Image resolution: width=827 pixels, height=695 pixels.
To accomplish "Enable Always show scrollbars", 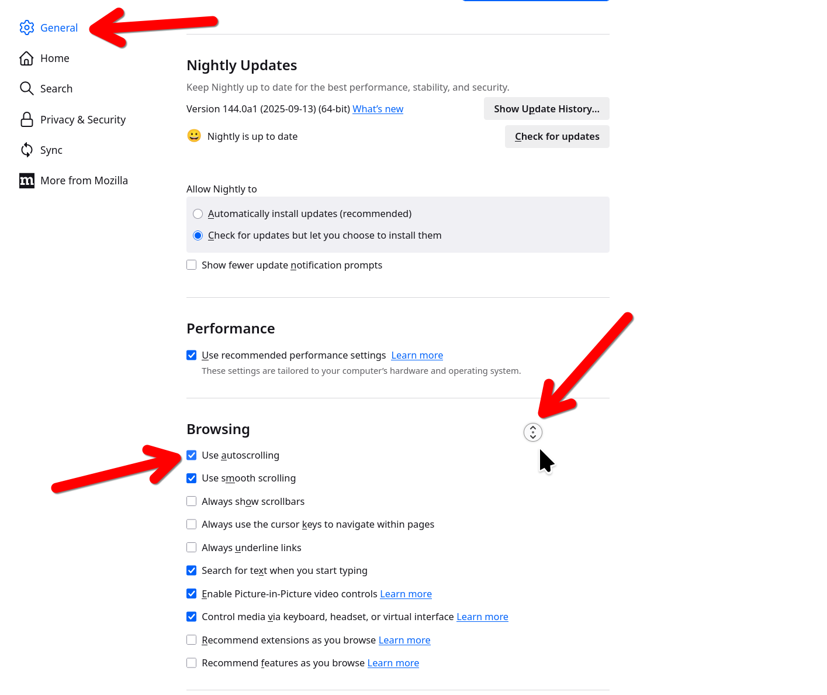I will point(192,501).
